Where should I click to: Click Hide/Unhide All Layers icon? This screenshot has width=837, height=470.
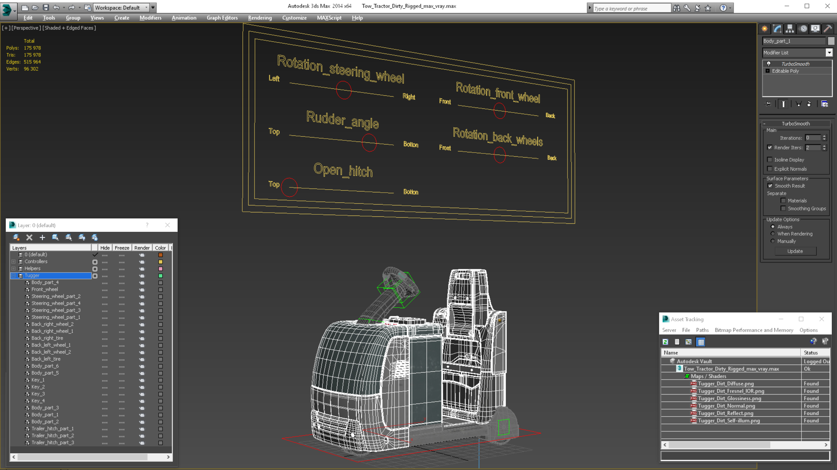(82, 237)
